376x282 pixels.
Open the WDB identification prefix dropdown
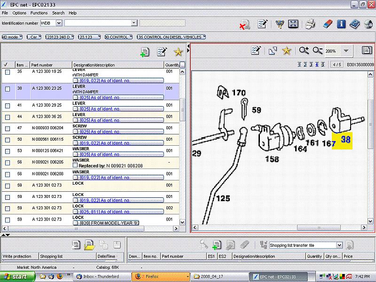(x=59, y=23)
